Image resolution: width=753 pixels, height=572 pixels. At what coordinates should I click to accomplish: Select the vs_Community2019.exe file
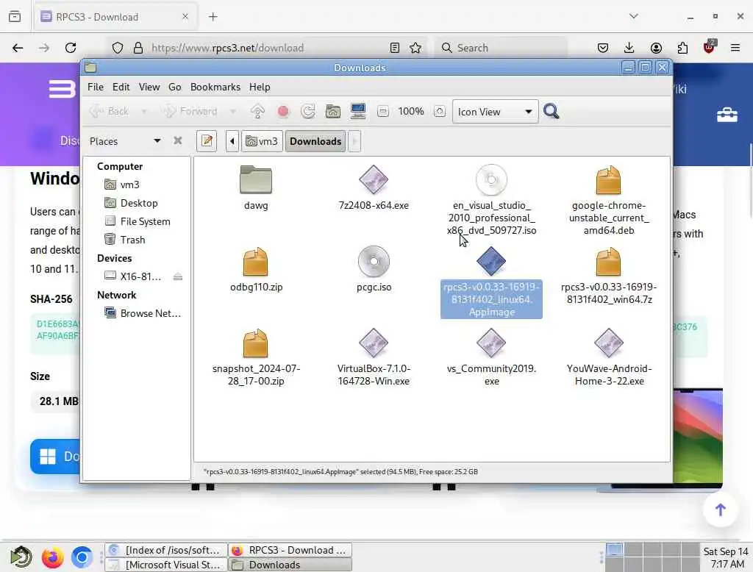491,343
